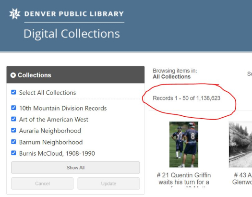Viewport: 252px width, 197px height.
Task: Click the Denver Public Library text link
Action: coord(74,13)
